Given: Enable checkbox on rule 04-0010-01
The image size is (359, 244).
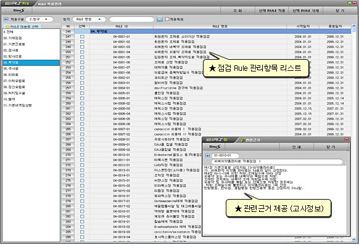Looking at the screenshot, I should (82, 155).
